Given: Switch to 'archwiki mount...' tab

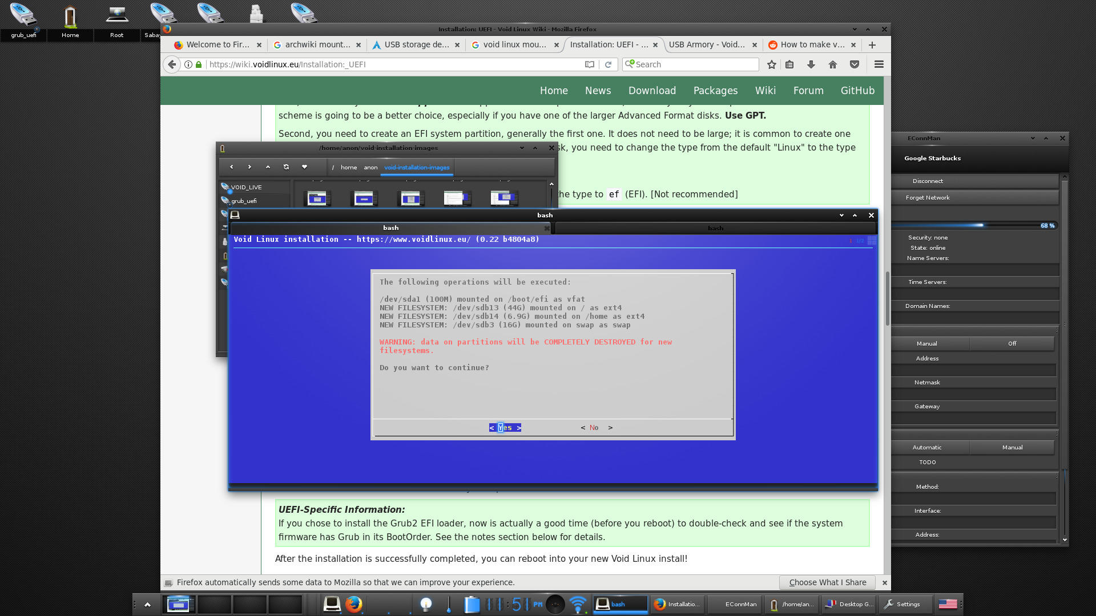Looking at the screenshot, I should (317, 45).
